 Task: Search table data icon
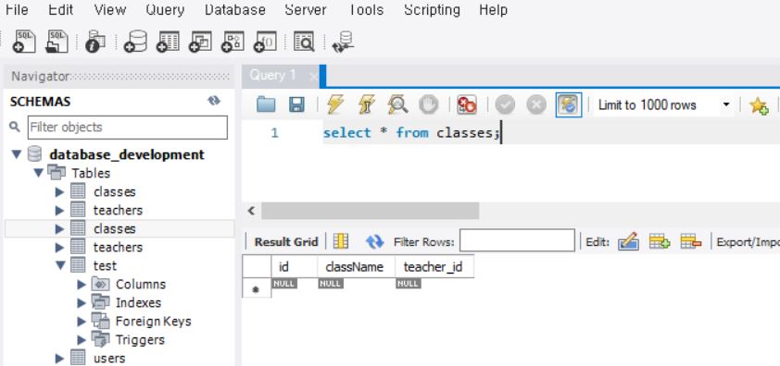coord(304,42)
